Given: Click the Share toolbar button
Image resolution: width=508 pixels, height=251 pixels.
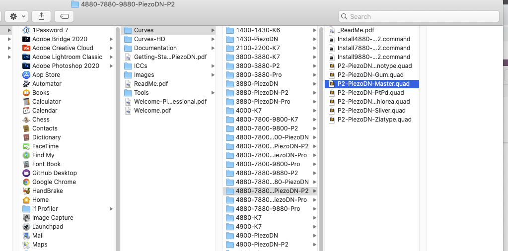Looking at the screenshot, I should pyautogui.click(x=41, y=16).
